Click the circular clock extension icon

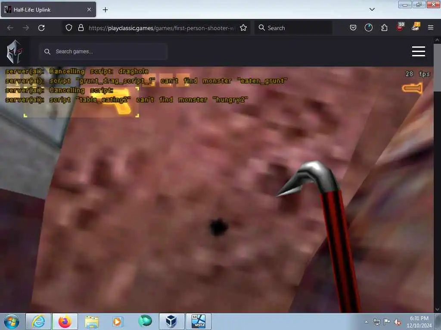[369, 27]
